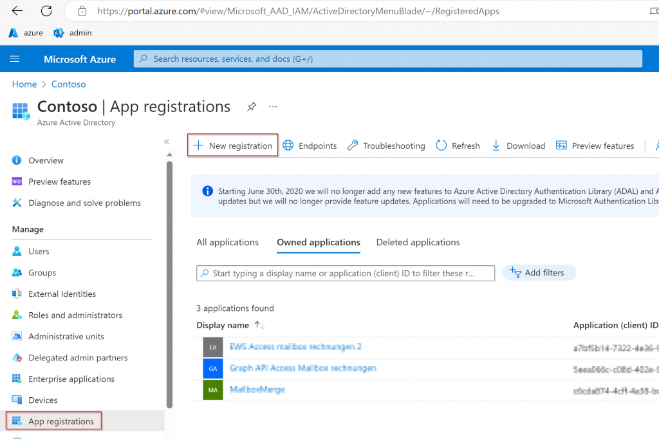The width and height of the screenshot is (659, 439).
Task: Switch to the All applications tab
Action: (x=227, y=242)
